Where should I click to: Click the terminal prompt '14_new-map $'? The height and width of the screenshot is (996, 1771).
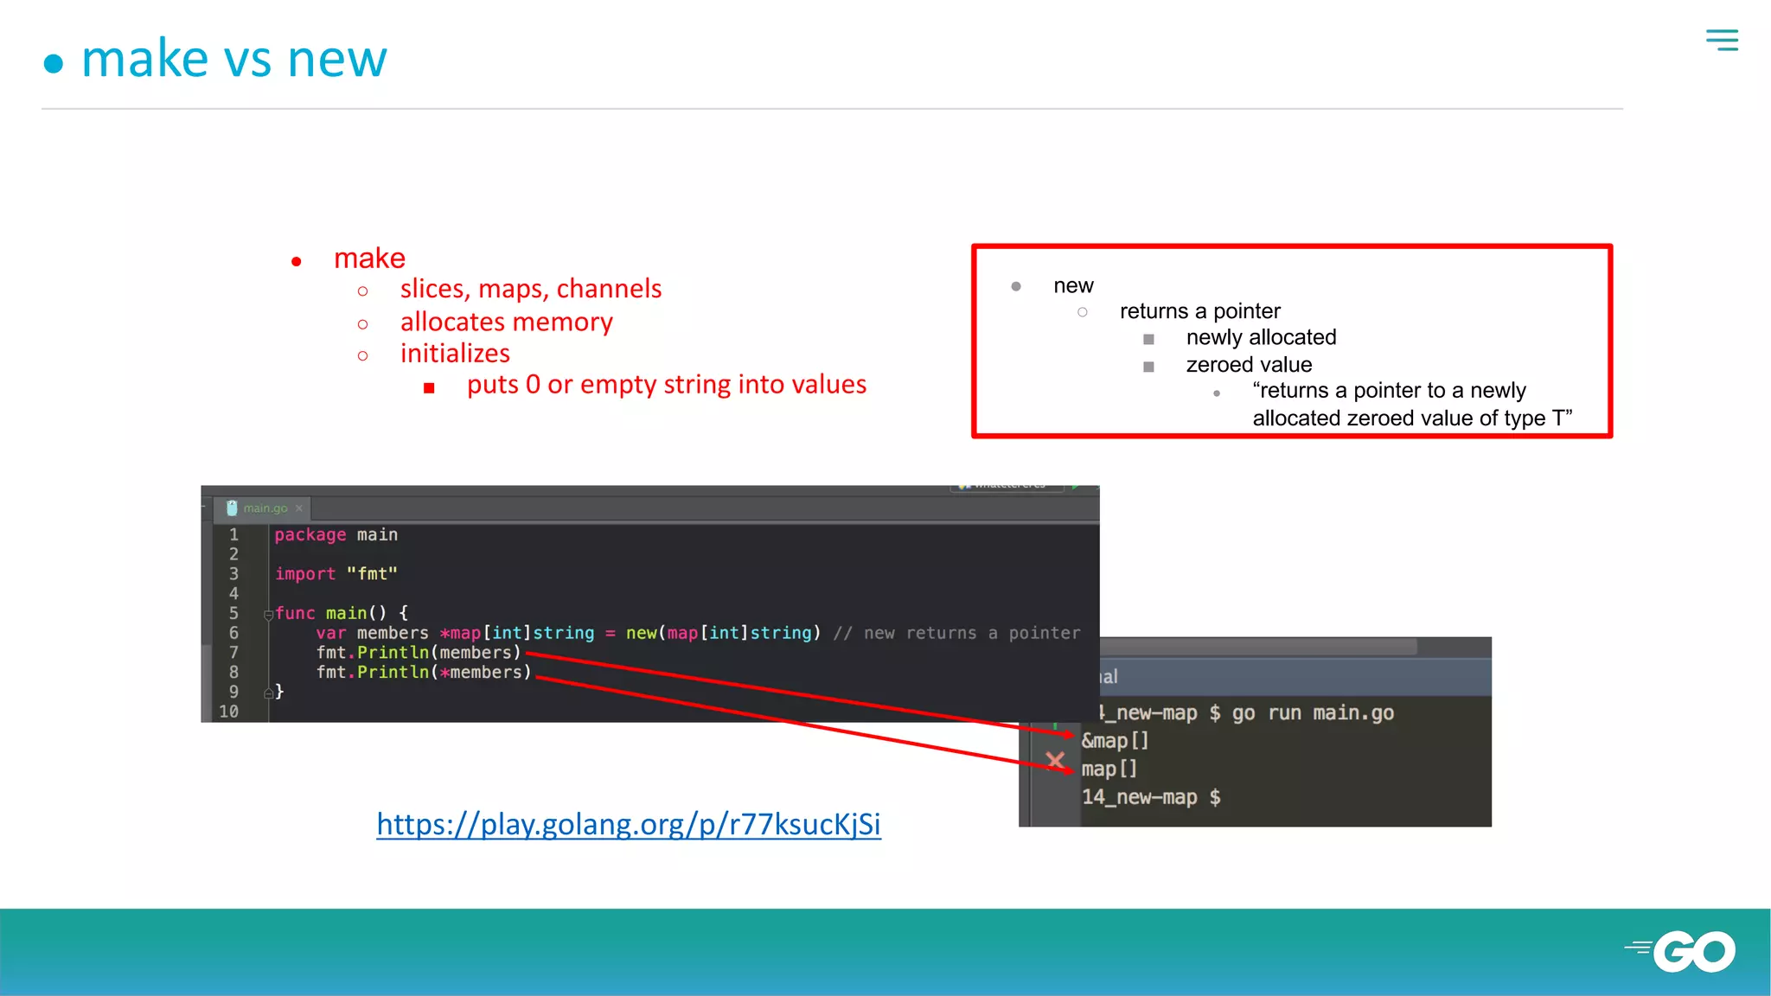pyautogui.click(x=1151, y=797)
